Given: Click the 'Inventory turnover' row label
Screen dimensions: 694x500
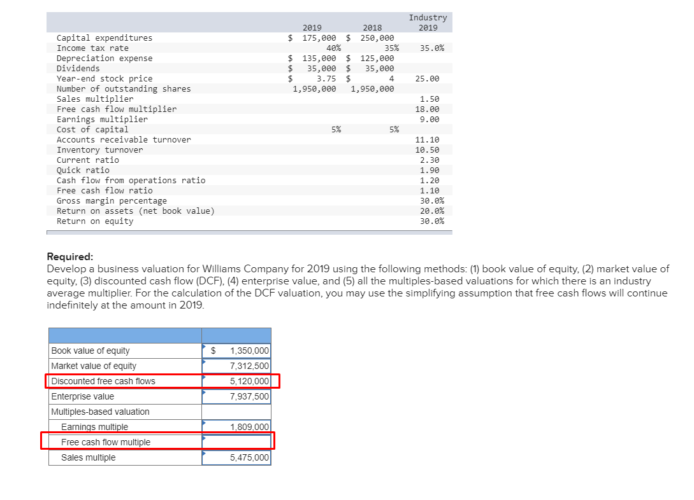Looking at the screenshot, I should click(99, 149).
